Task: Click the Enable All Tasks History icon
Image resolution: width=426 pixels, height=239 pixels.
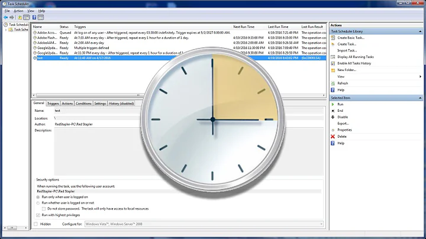Action: pyautogui.click(x=333, y=63)
